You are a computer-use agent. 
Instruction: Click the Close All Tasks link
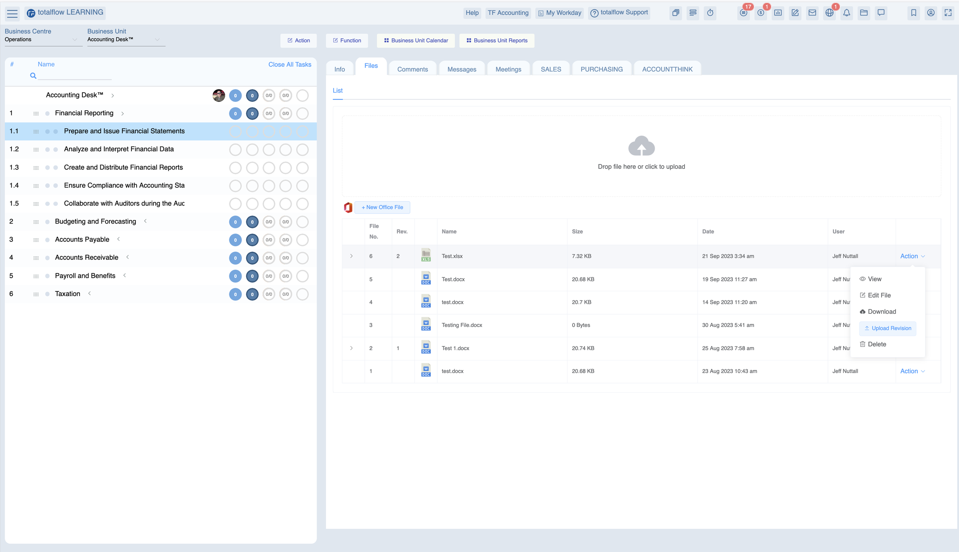click(289, 64)
